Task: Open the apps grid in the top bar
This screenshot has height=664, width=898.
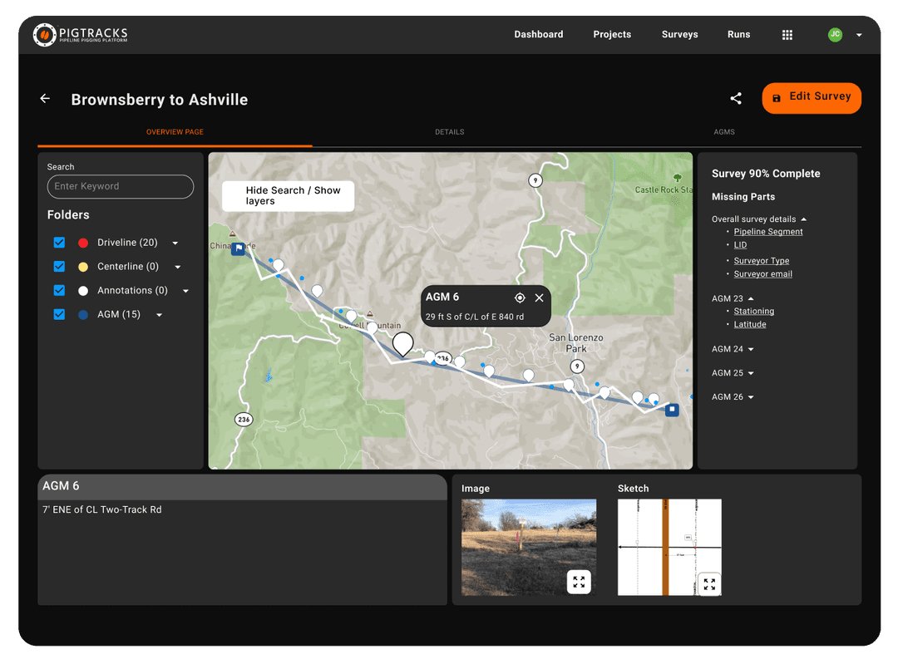Action: pyautogui.click(x=787, y=34)
